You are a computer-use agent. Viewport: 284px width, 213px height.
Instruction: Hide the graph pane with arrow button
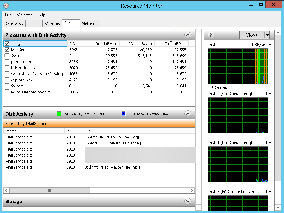click(210, 35)
